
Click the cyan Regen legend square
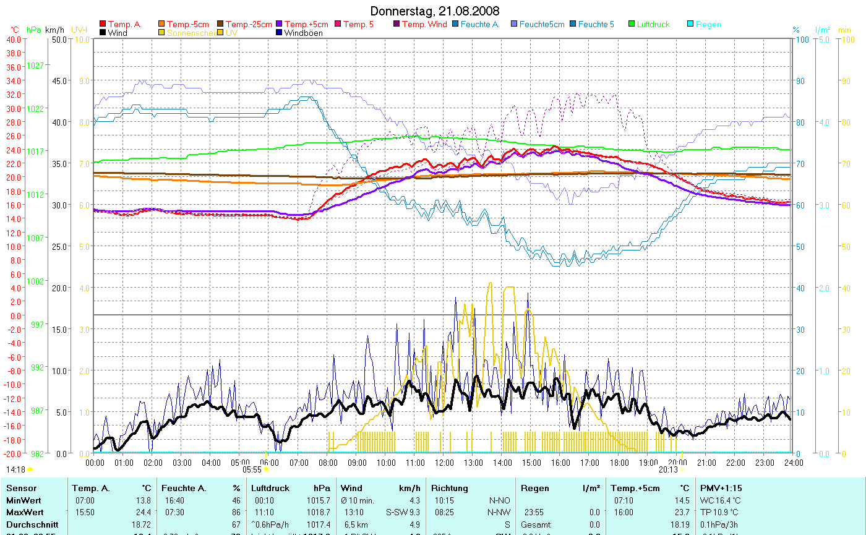pyautogui.click(x=690, y=25)
